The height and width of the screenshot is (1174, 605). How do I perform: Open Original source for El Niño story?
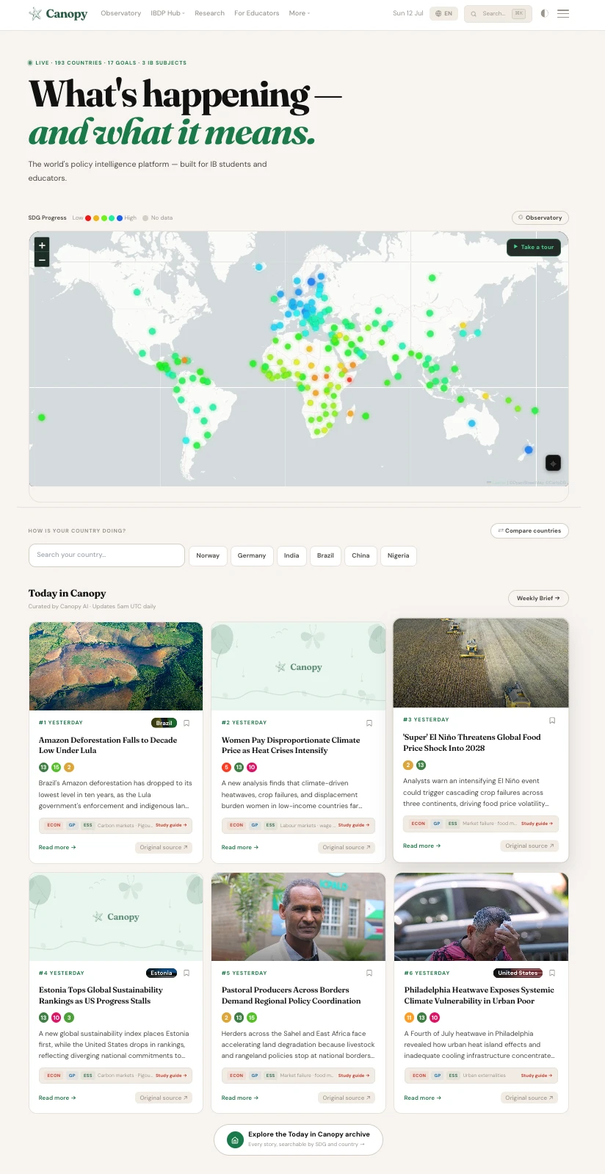click(x=529, y=846)
